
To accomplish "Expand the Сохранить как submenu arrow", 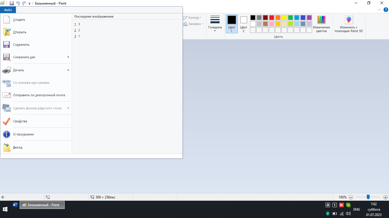I will [x=68, y=57].
